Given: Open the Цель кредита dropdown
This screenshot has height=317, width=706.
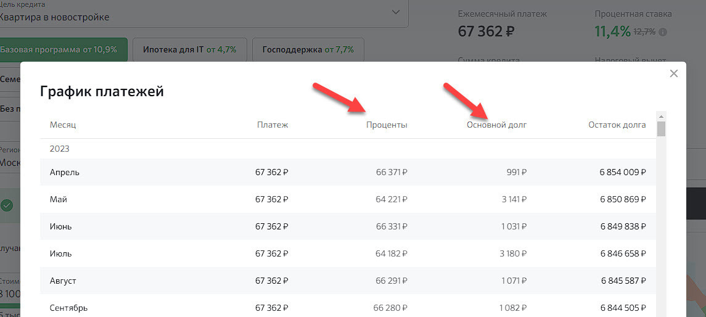Looking at the screenshot, I should [396, 12].
